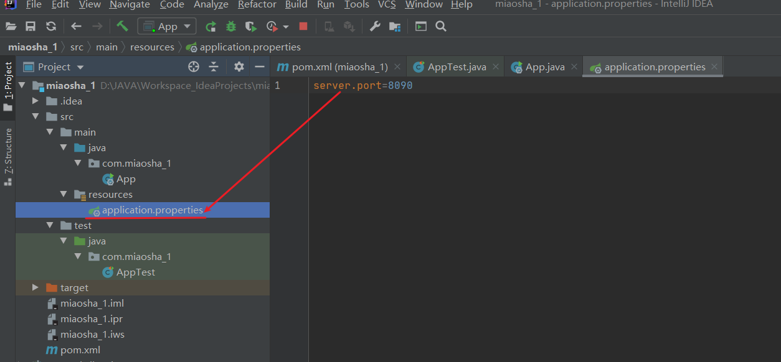Screen dimensions: 781x362
Task: Open the Build menu
Action: [x=296, y=5]
